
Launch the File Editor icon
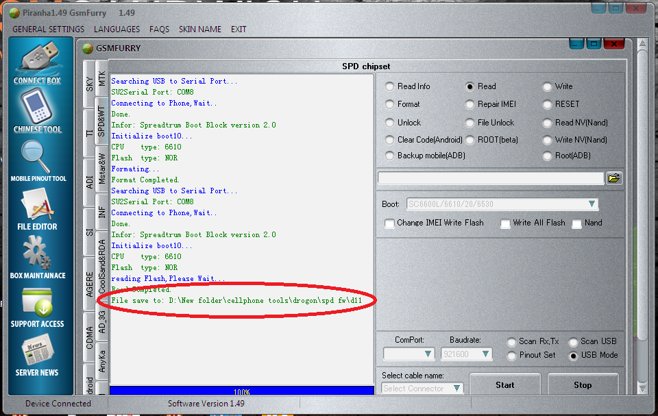[x=38, y=204]
